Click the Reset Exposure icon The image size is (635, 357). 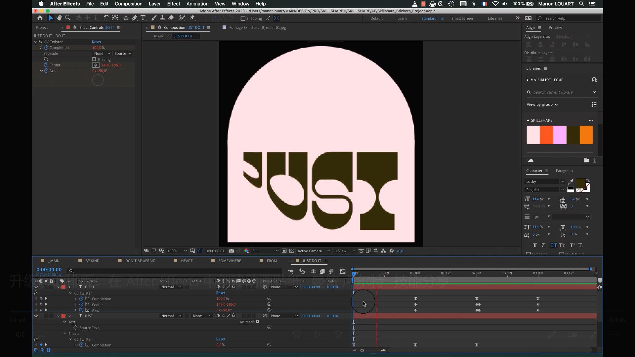pos(392,251)
